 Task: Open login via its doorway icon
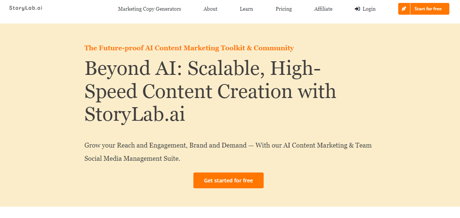[x=357, y=9]
